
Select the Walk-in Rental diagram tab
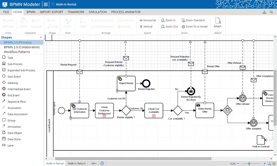[x=55, y=163]
